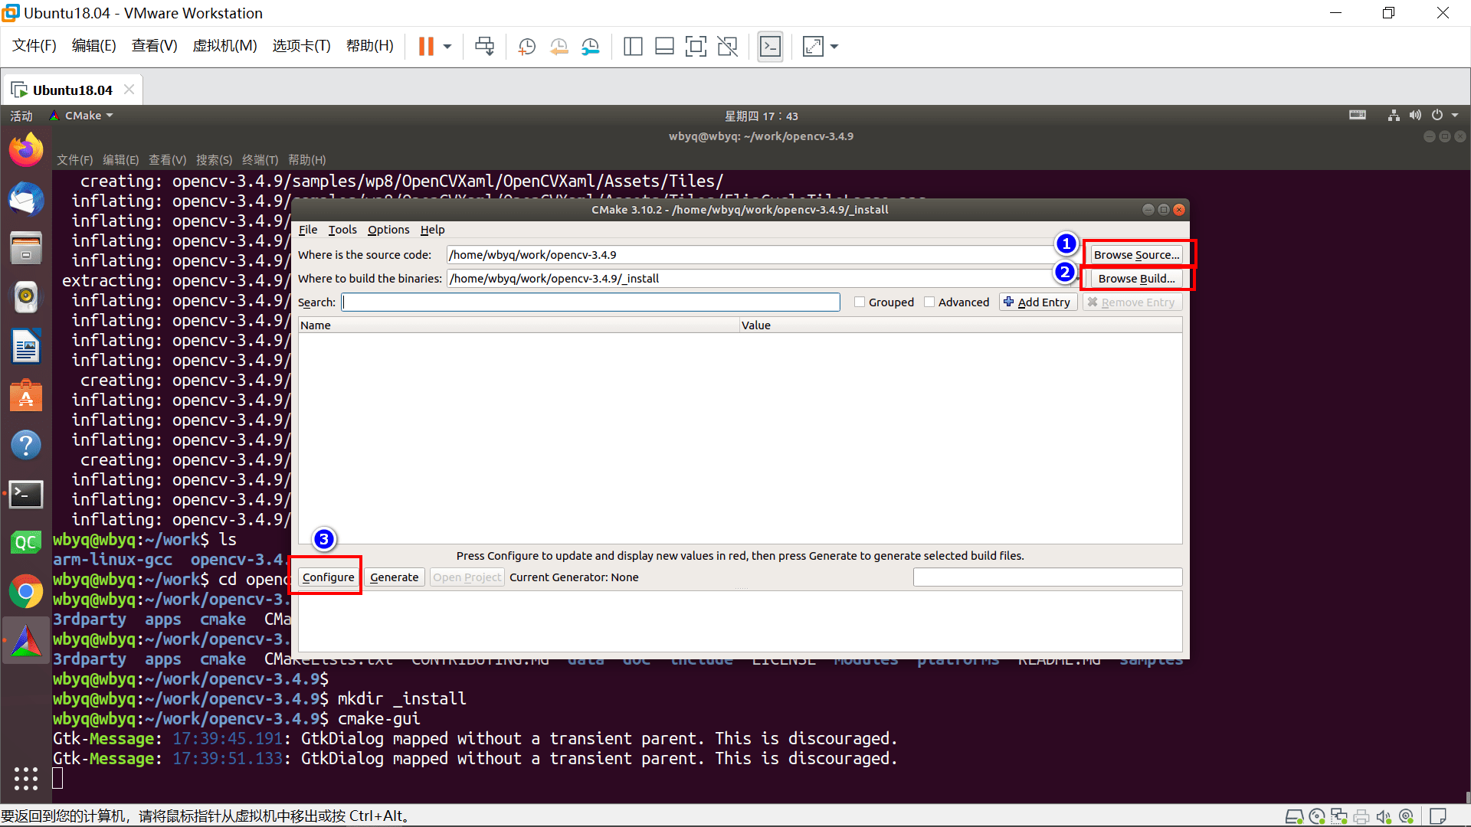
Task: Open Ubuntu Software from the dock
Action: (x=26, y=396)
